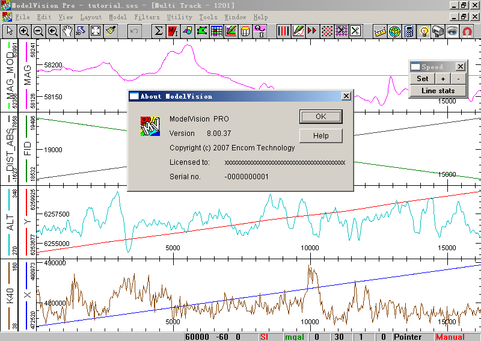
Task: Click the plain scissors cut icon
Action: (x=355, y=31)
